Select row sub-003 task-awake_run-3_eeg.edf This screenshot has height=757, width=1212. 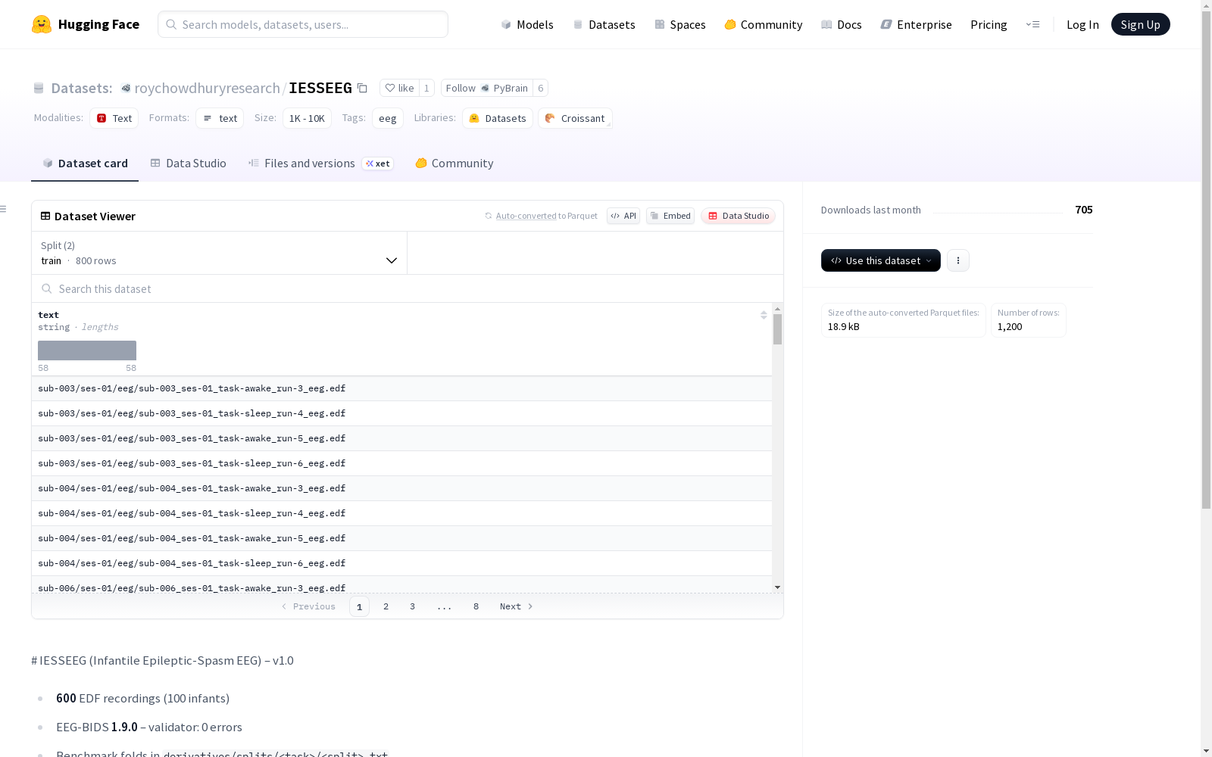point(401,388)
